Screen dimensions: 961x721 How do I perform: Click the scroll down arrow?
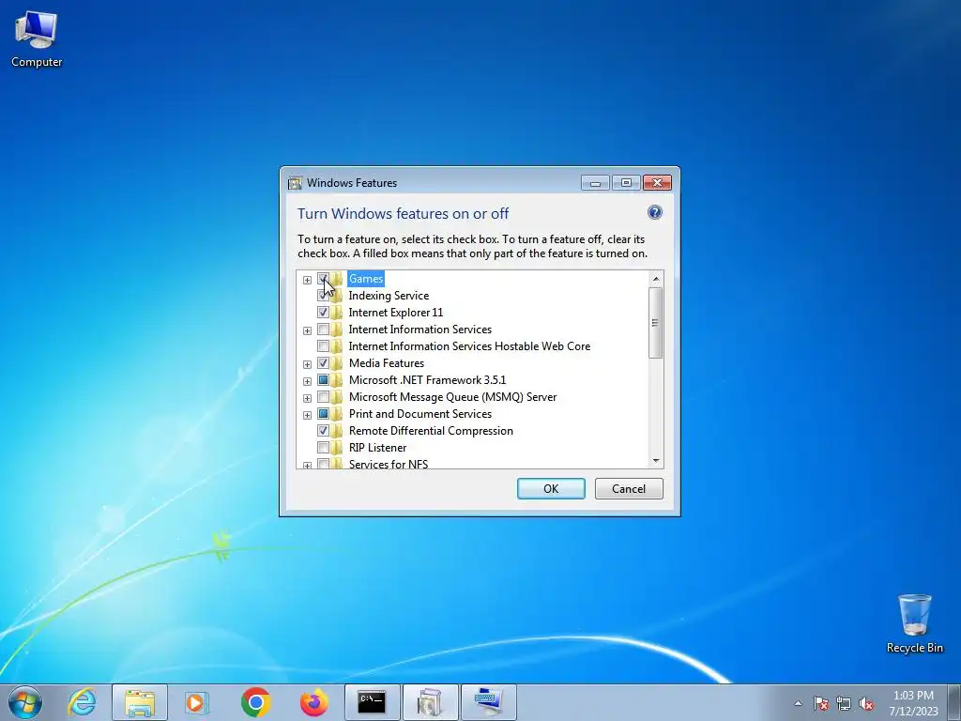click(x=656, y=460)
